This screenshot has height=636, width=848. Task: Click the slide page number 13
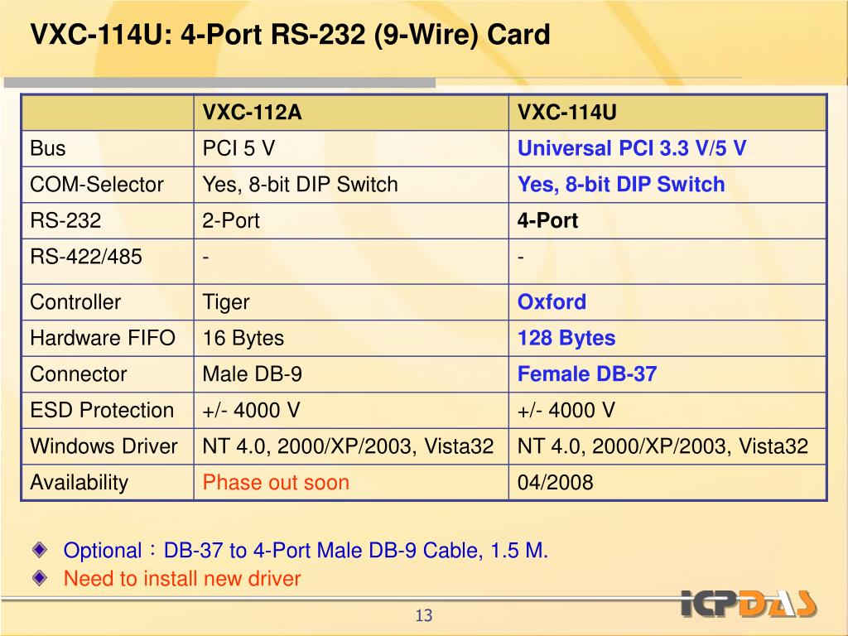pyautogui.click(x=424, y=615)
